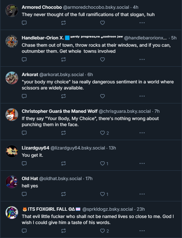Screen dimensions: 182x238
Task: Reply to Old Hat's "hell yes" post
Action: point(24,194)
